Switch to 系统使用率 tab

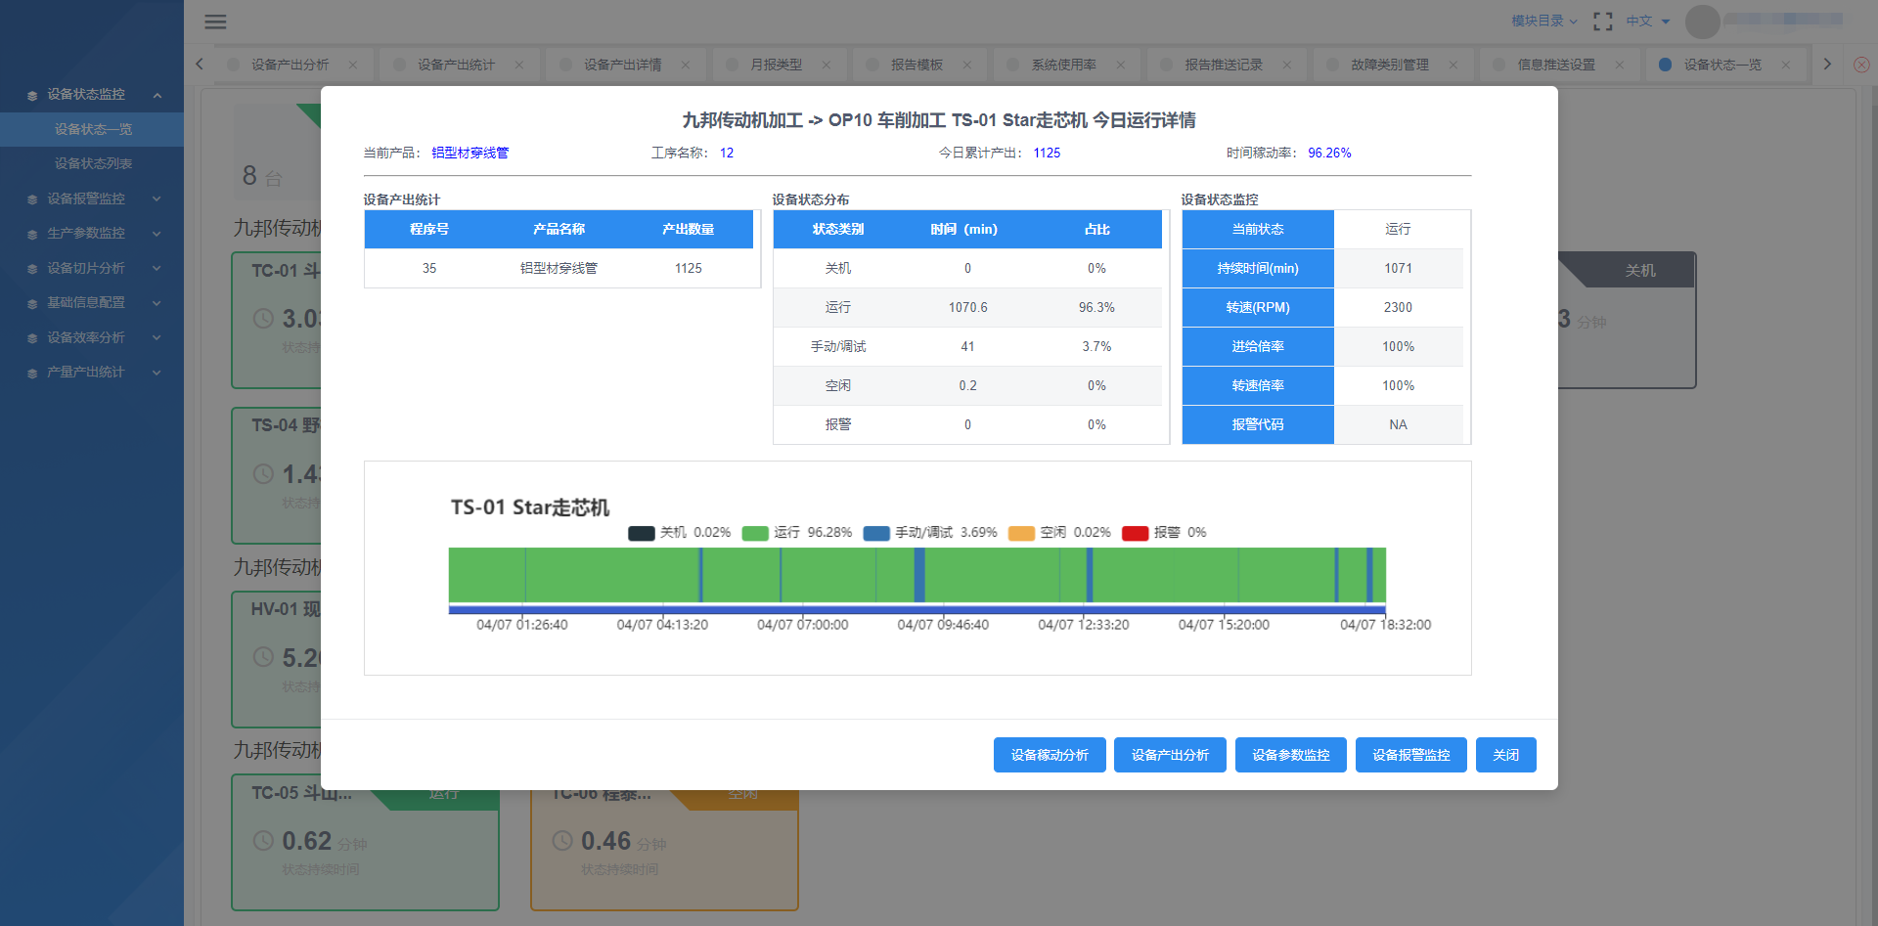point(1063,65)
